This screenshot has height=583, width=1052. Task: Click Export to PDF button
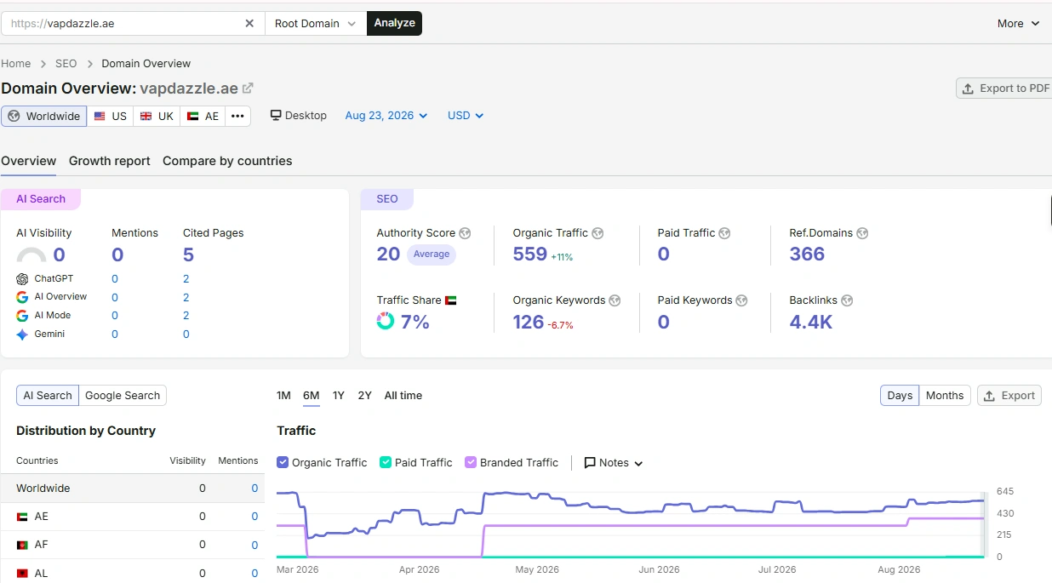point(1004,89)
